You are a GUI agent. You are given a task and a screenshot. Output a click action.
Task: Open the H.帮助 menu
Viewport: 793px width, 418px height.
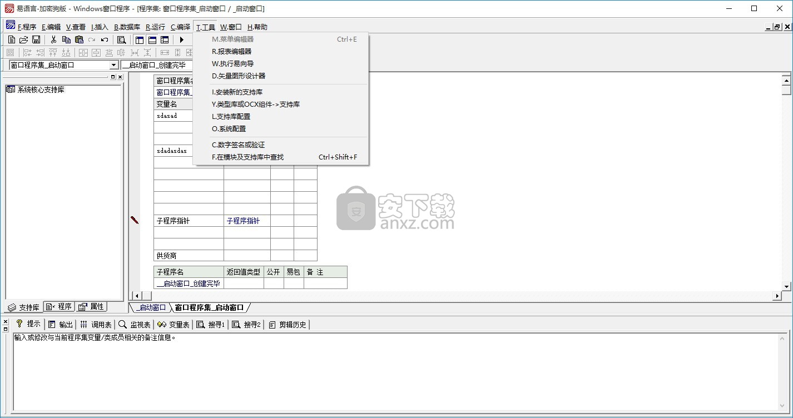point(257,27)
